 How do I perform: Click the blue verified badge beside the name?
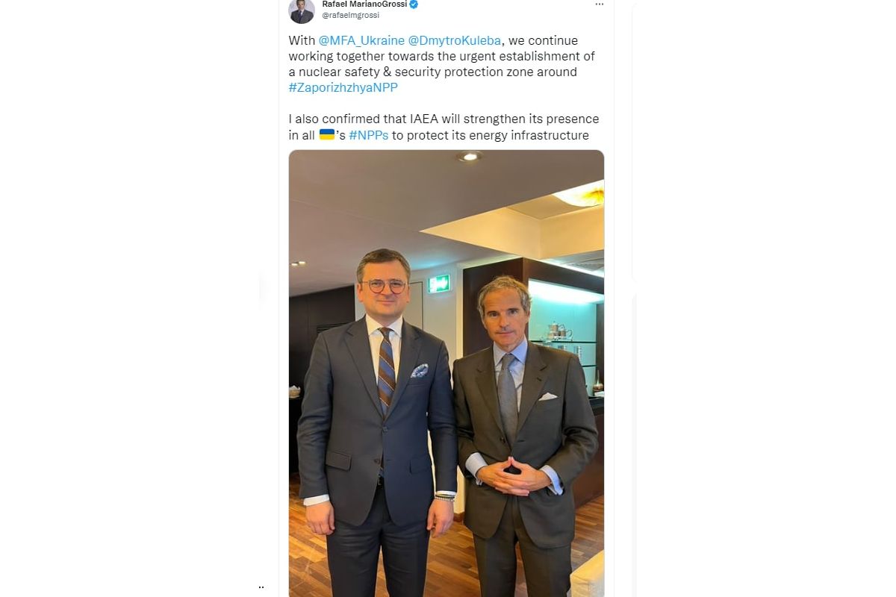tap(414, 4)
